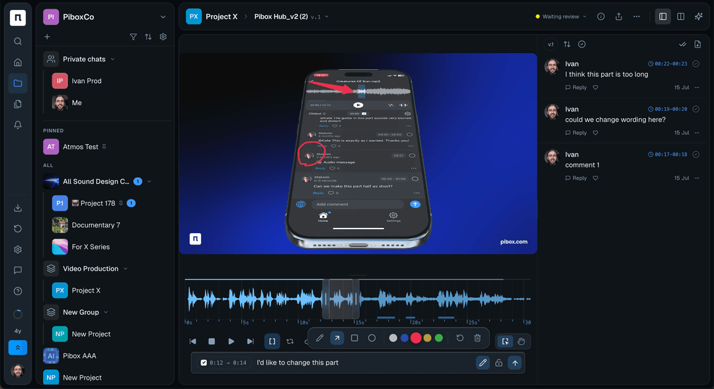Activate the selection cursor tool
Screen dimensions: 714x389
pos(506,341)
